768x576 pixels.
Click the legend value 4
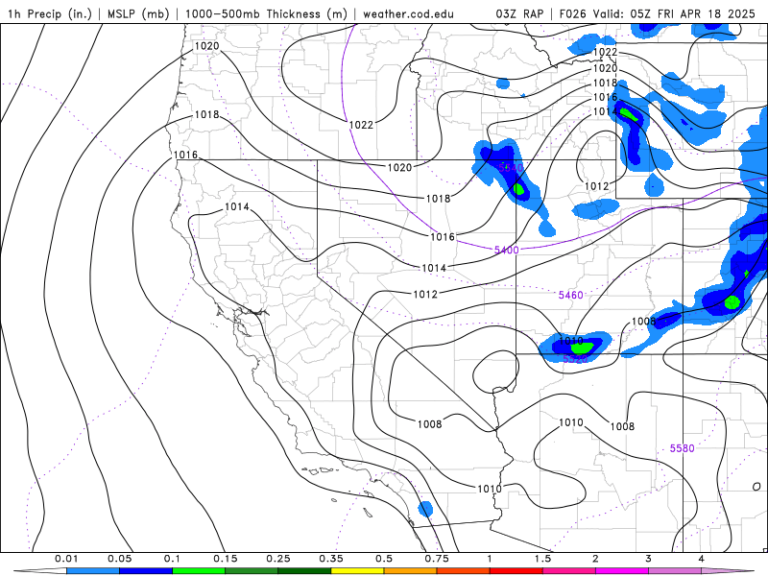702,559
